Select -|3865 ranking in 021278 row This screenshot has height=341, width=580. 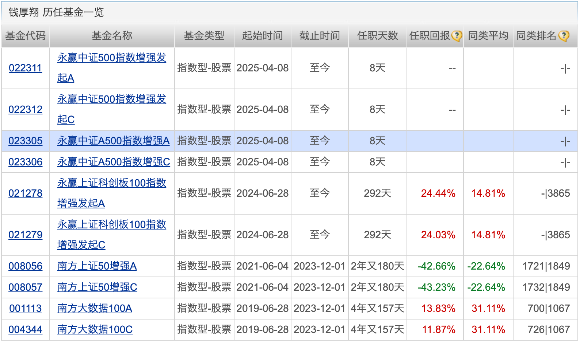coord(556,193)
